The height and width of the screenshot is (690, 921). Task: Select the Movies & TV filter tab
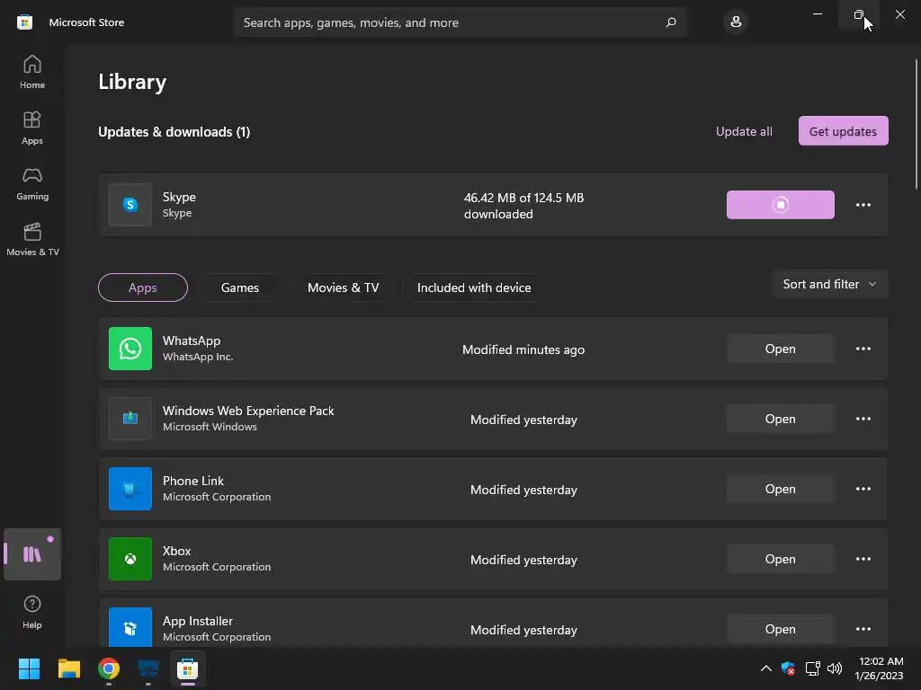[343, 287]
